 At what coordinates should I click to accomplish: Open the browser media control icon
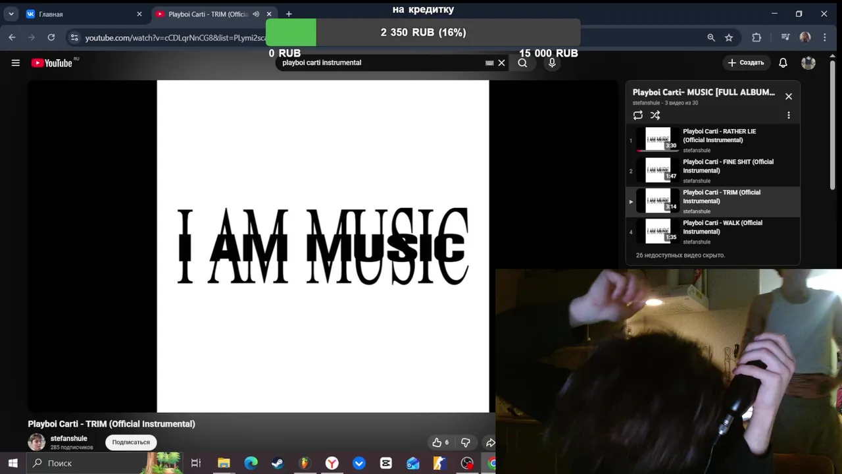785,38
